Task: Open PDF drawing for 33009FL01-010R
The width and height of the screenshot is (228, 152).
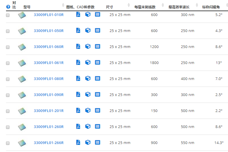Action: click(x=78, y=15)
